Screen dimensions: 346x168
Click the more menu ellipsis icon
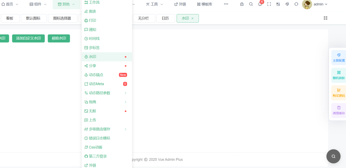pos(226,4)
